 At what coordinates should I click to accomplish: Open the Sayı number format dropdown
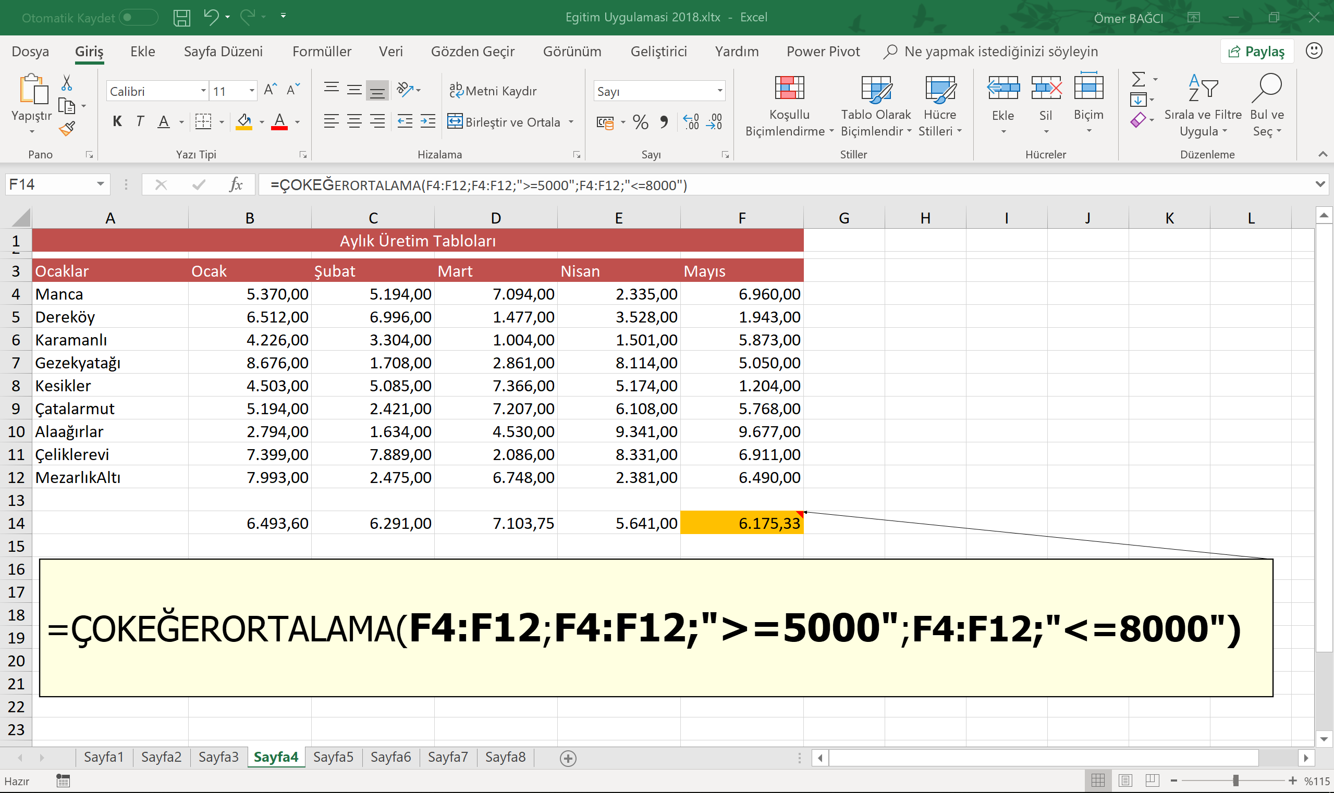[x=720, y=91]
